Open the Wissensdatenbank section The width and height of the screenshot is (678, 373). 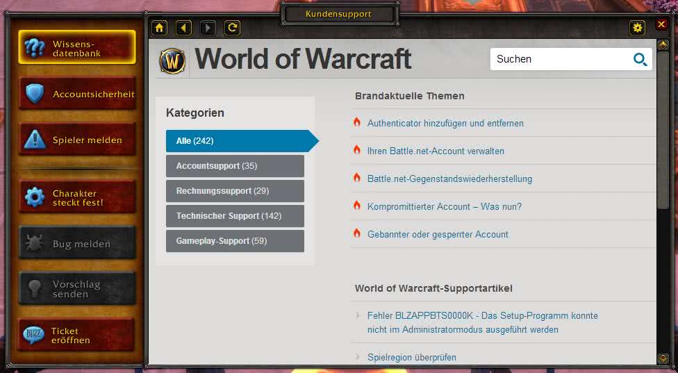77,47
